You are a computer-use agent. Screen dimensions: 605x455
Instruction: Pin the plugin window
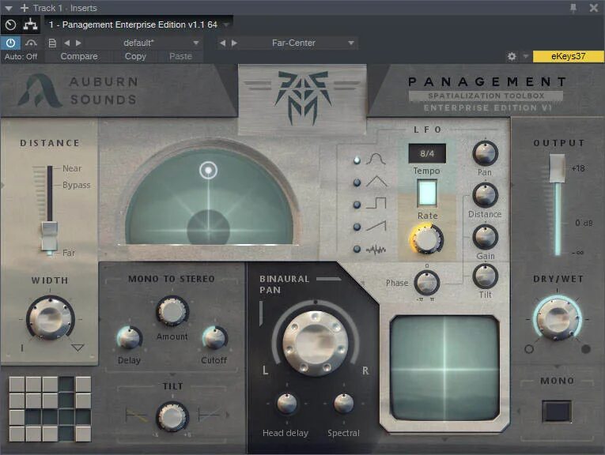pyautogui.click(x=573, y=8)
